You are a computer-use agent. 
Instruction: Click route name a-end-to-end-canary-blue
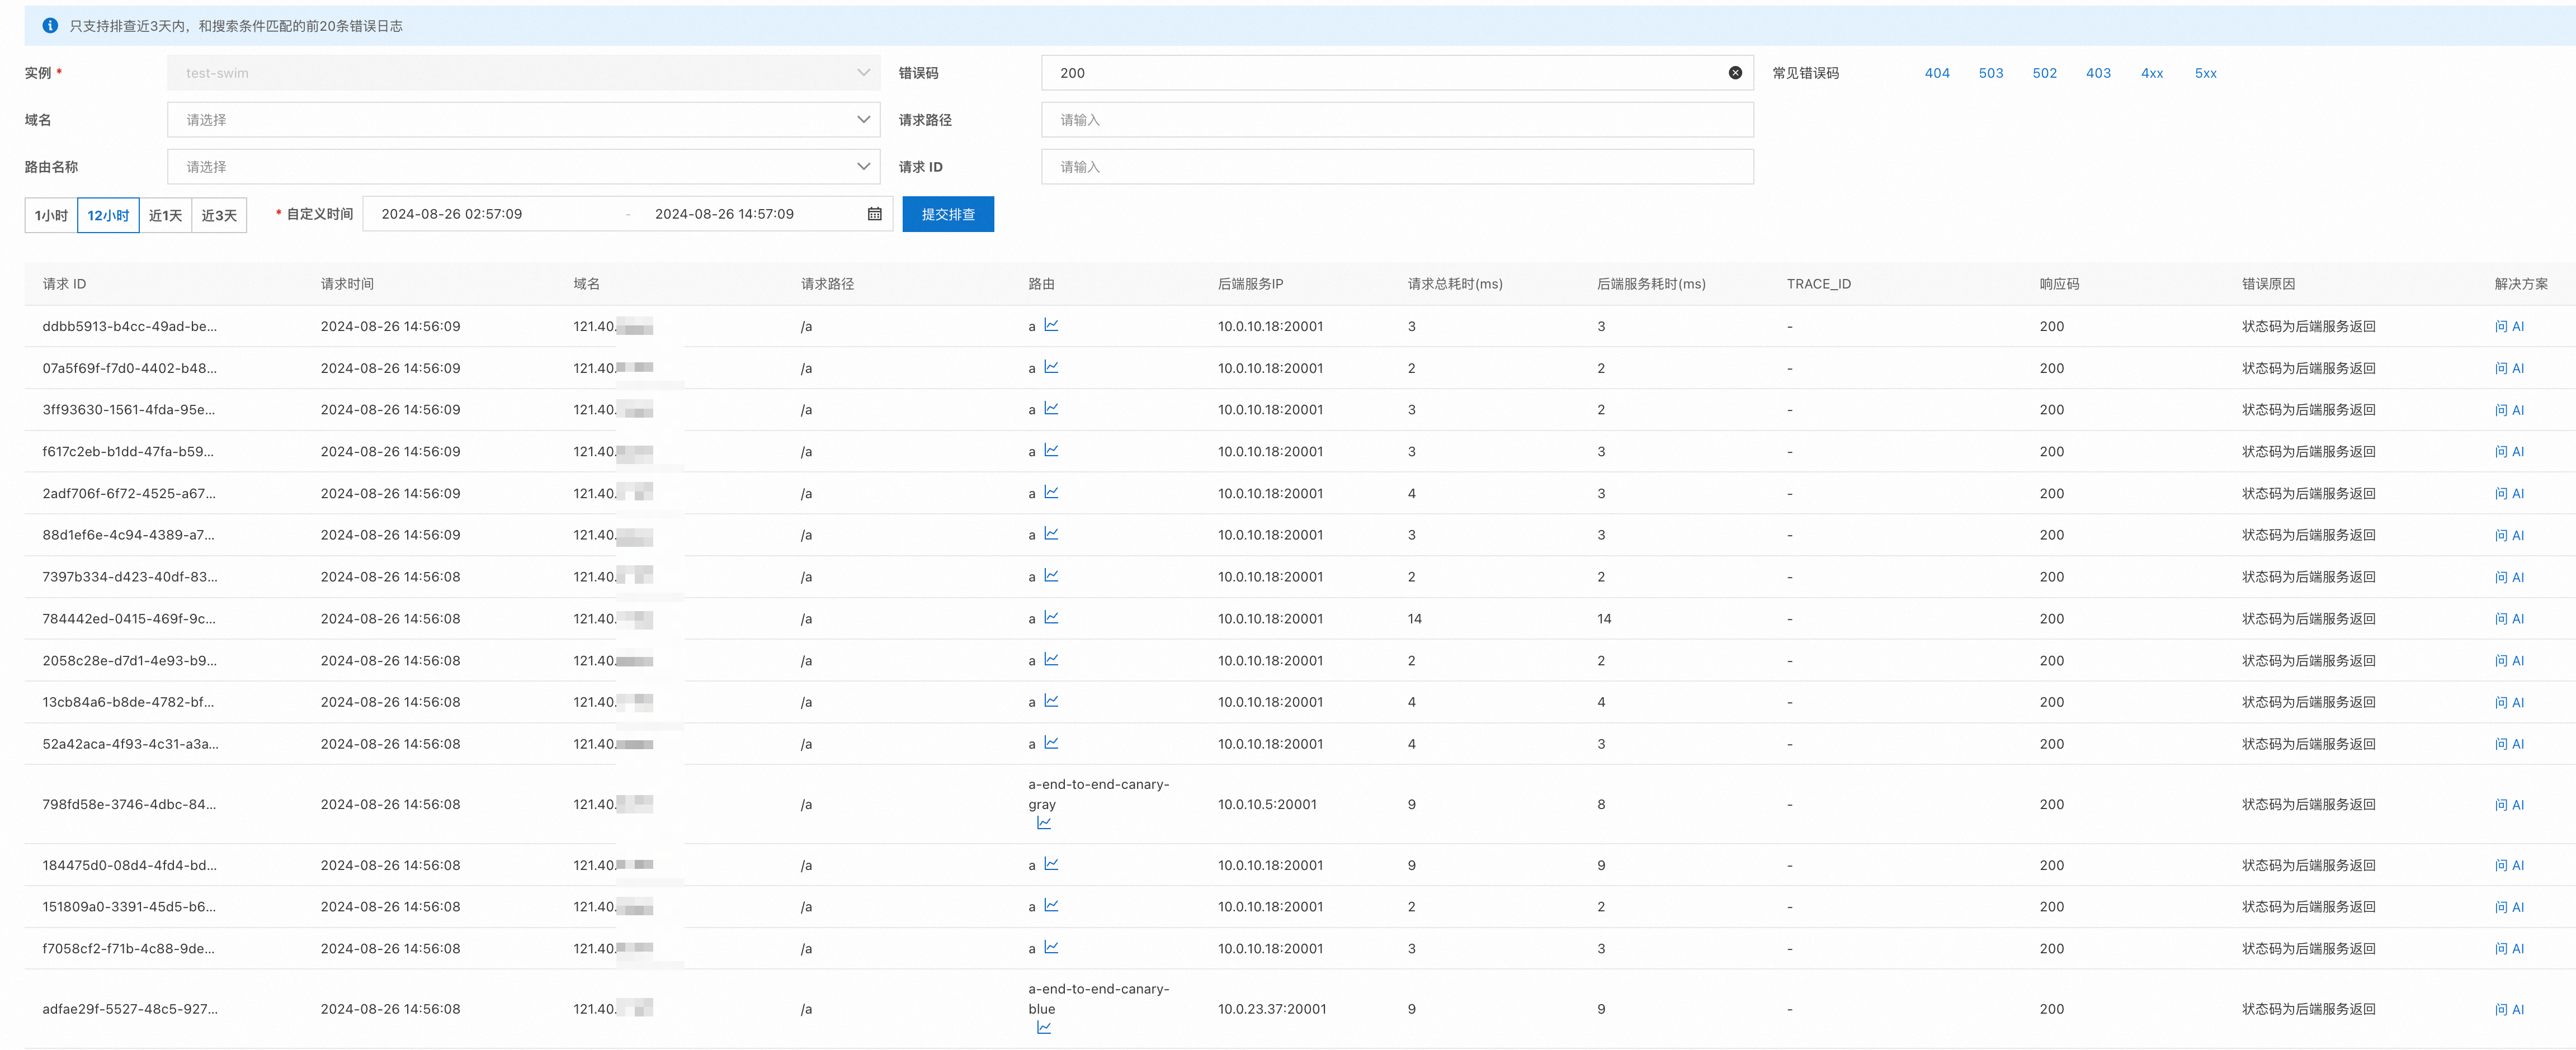click(1098, 999)
